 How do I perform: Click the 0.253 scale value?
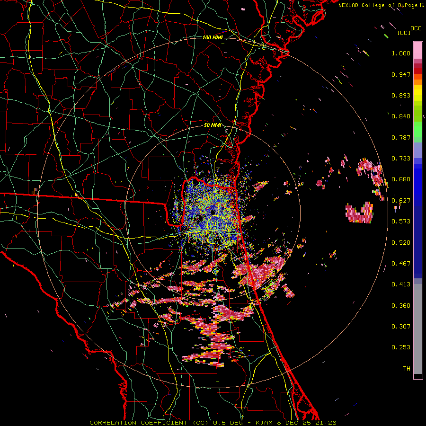401,347
